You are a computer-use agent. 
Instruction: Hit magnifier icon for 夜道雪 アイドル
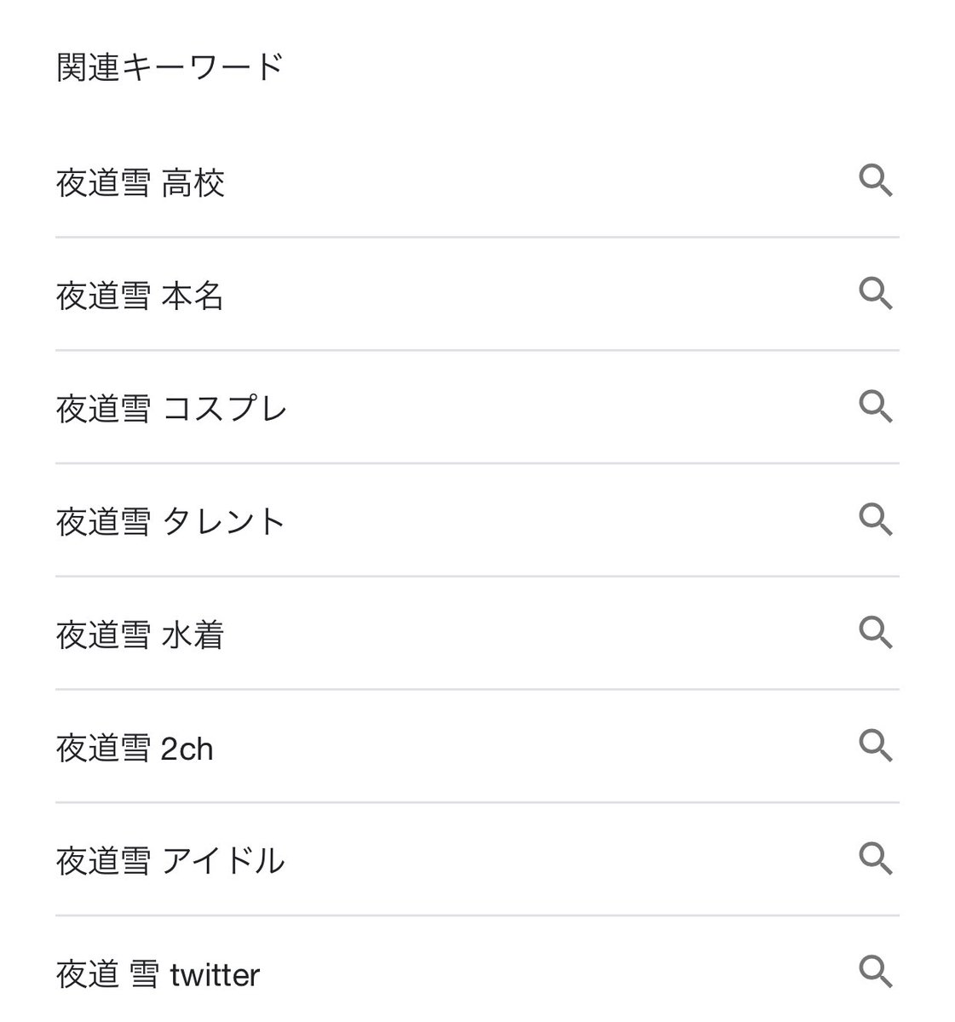coord(875,858)
